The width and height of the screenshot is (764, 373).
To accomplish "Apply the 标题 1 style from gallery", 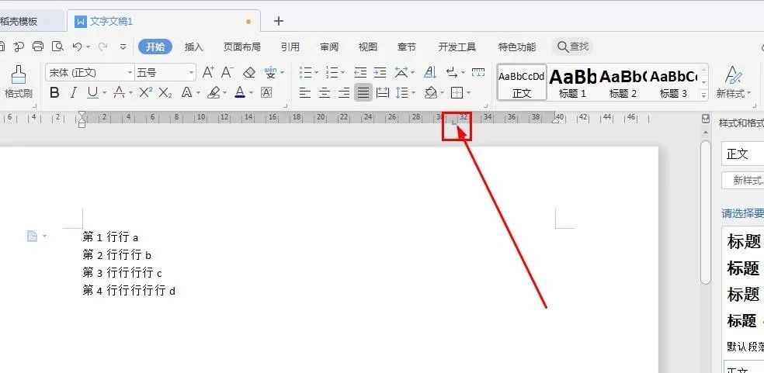I will click(x=572, y=82).
